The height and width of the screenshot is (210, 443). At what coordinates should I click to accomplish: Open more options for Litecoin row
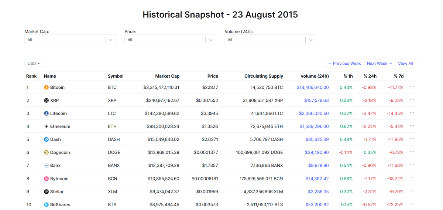(x=412, y=113)
